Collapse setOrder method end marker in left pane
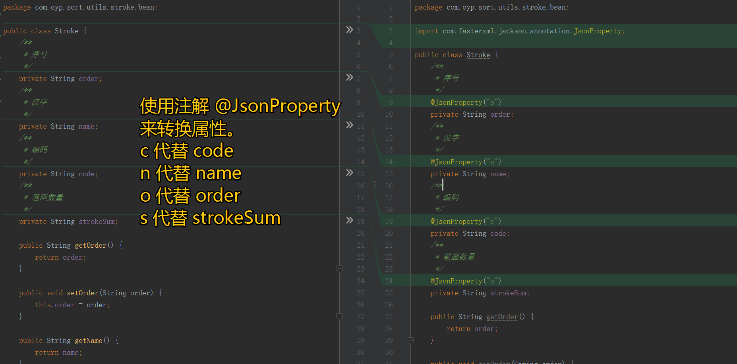The image size is (737, 364). (339, 317)
